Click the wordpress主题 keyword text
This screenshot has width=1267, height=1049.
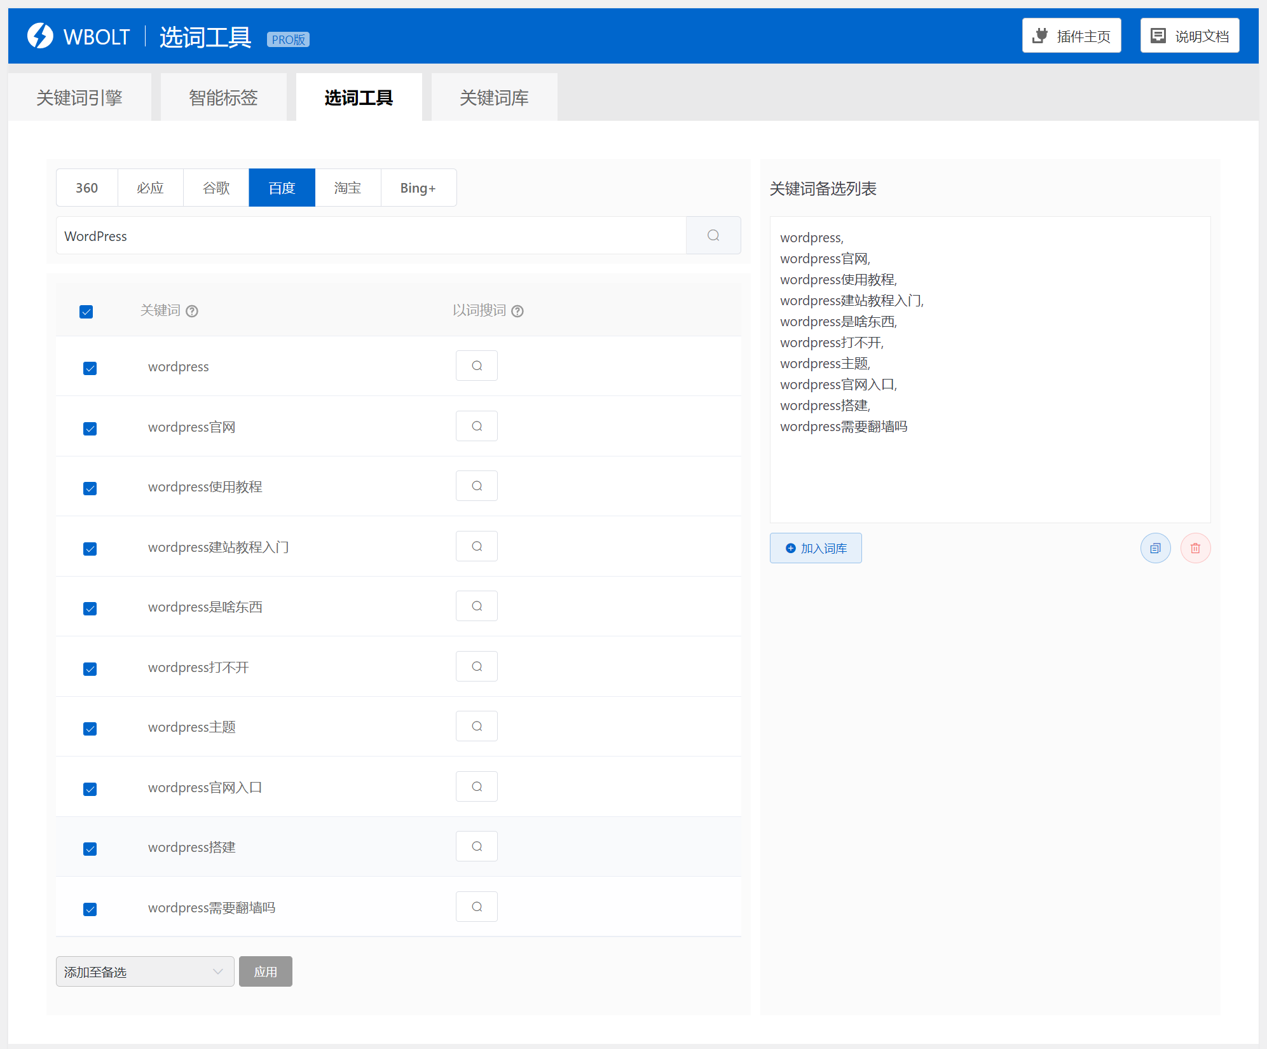tap(192, 727)
